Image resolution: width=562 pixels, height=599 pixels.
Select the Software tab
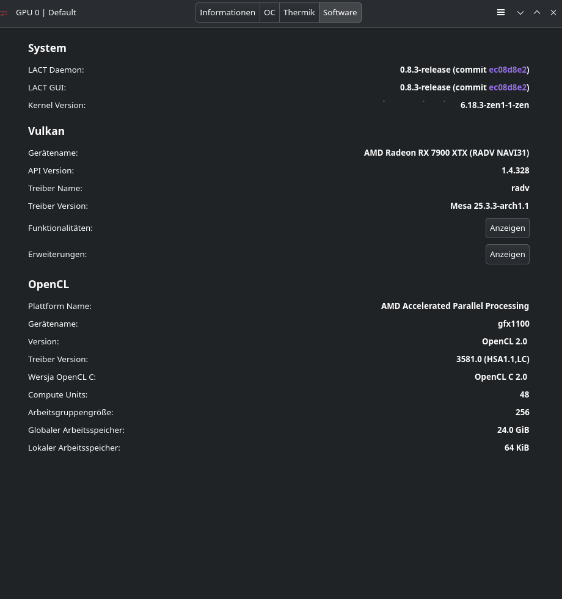(x=340, y=12)
